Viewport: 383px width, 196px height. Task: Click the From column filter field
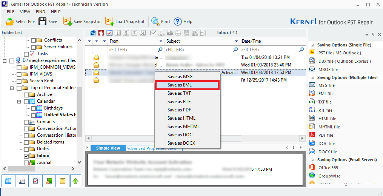[135, 50]
